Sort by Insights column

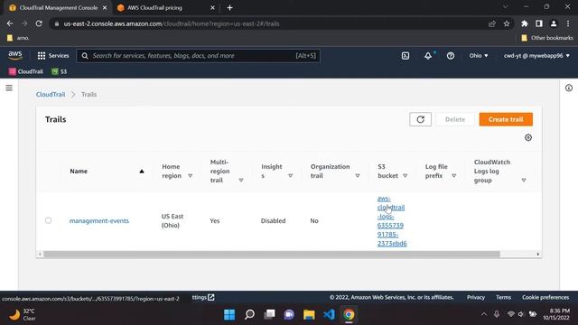pos(291,176)
